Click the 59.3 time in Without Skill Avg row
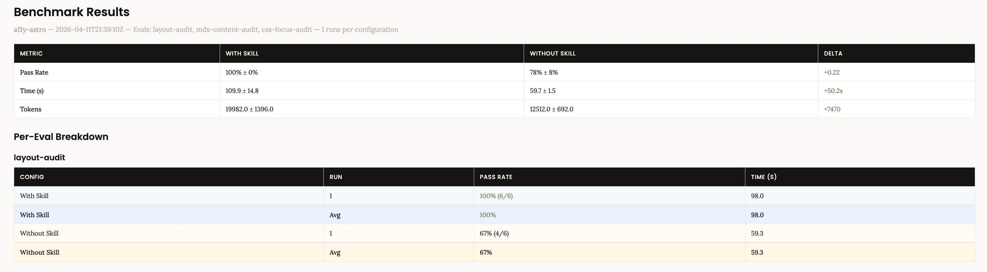 [x=757, y=253]
